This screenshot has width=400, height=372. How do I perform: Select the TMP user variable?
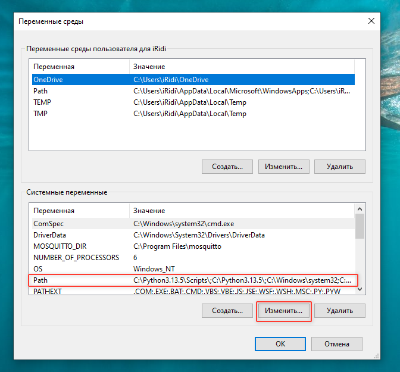pos(40,114)
